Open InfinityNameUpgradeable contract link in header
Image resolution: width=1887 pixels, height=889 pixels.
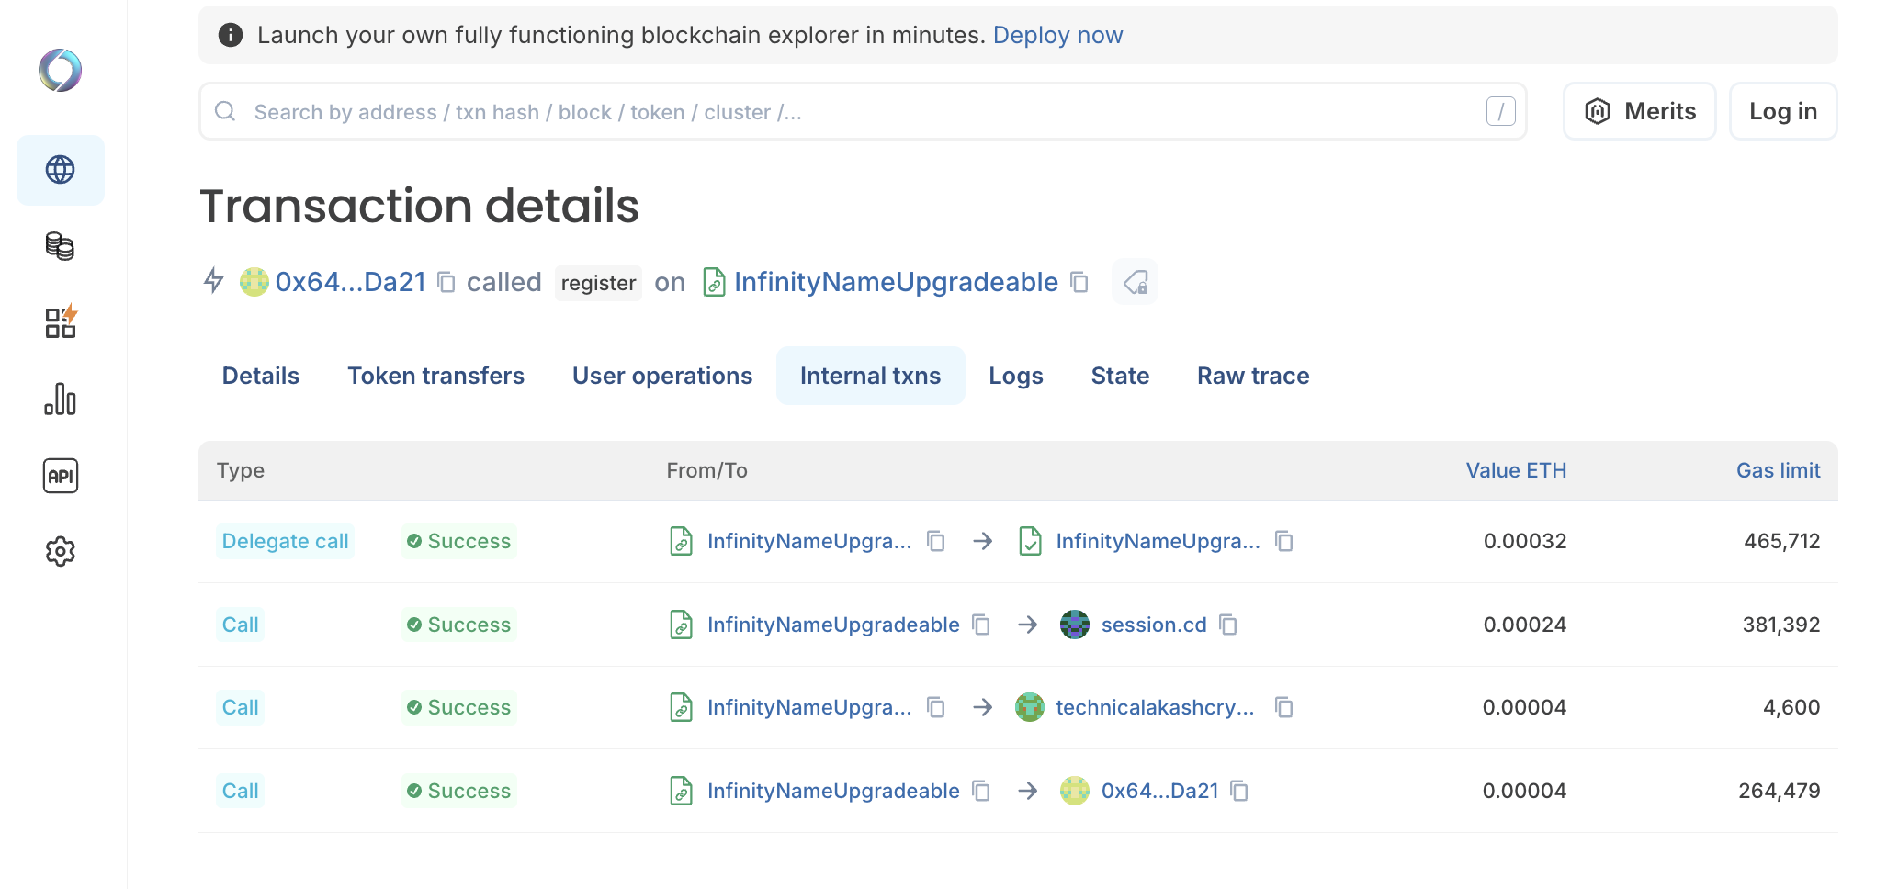[896, 282]
